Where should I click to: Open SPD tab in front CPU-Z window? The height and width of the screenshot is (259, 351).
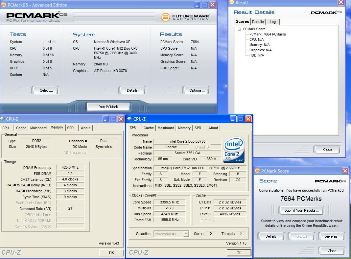pyautogui.click(x=198, y=128)
